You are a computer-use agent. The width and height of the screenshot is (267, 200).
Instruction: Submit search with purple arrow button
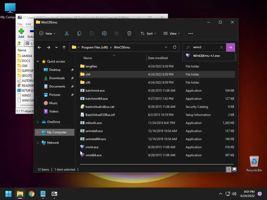pyautogui.click(x=230, y=47)
